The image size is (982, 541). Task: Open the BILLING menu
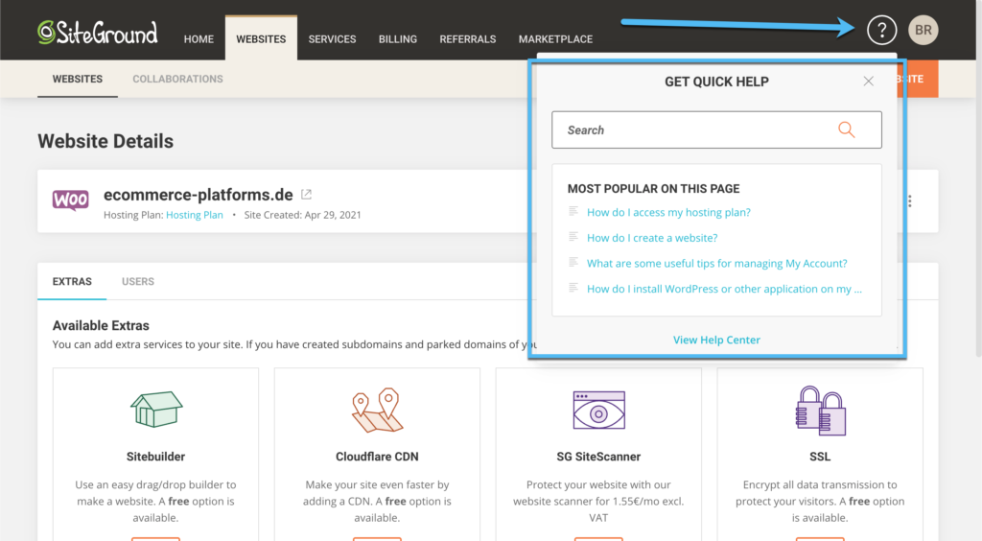click(x=398, y=38)
